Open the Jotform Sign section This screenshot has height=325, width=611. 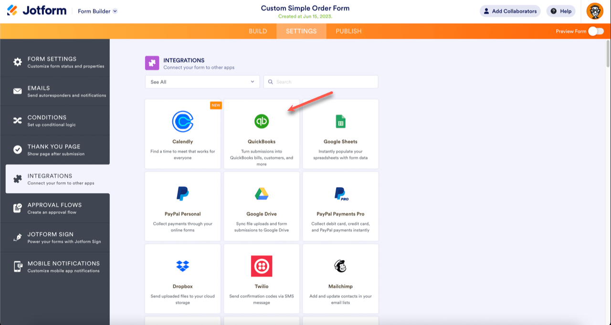click(55, 237)
